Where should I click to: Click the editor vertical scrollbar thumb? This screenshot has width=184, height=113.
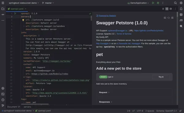point(91,18)
